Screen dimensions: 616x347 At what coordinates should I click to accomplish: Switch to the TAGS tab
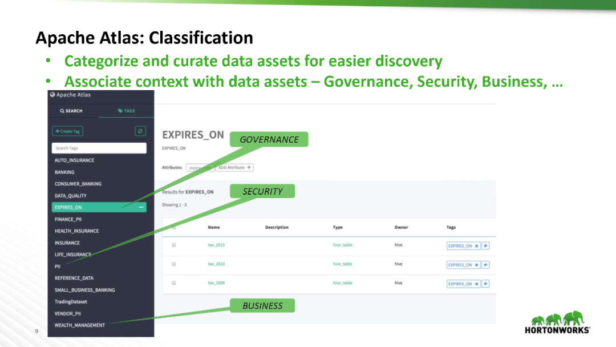(127, 111)
